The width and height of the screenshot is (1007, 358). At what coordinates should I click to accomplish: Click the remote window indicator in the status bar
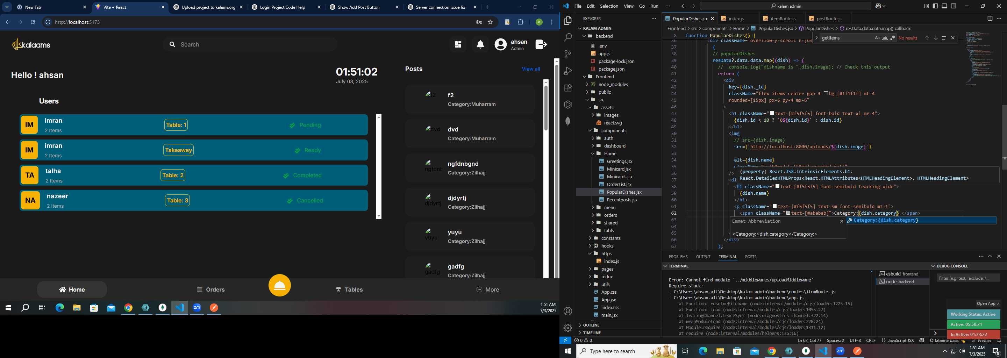click(565, 341)
